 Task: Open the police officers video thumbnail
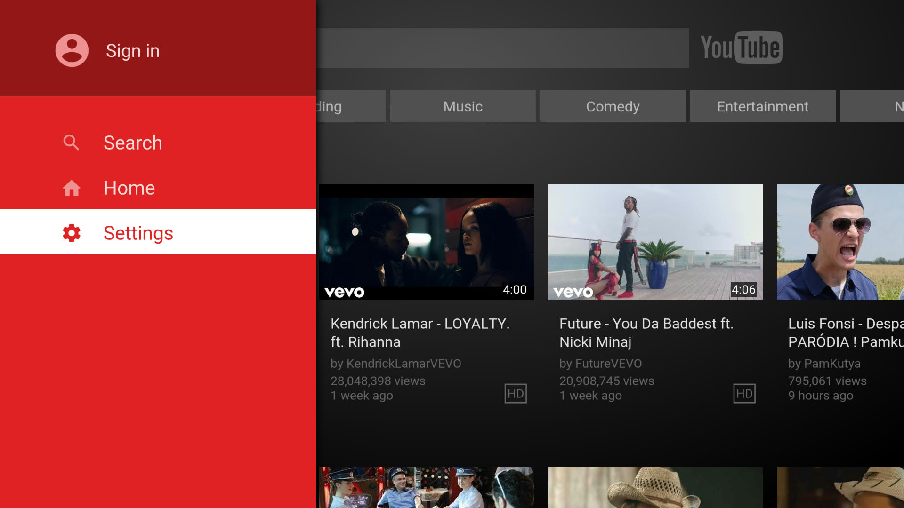pyautogui.click(x=427, y=487)
